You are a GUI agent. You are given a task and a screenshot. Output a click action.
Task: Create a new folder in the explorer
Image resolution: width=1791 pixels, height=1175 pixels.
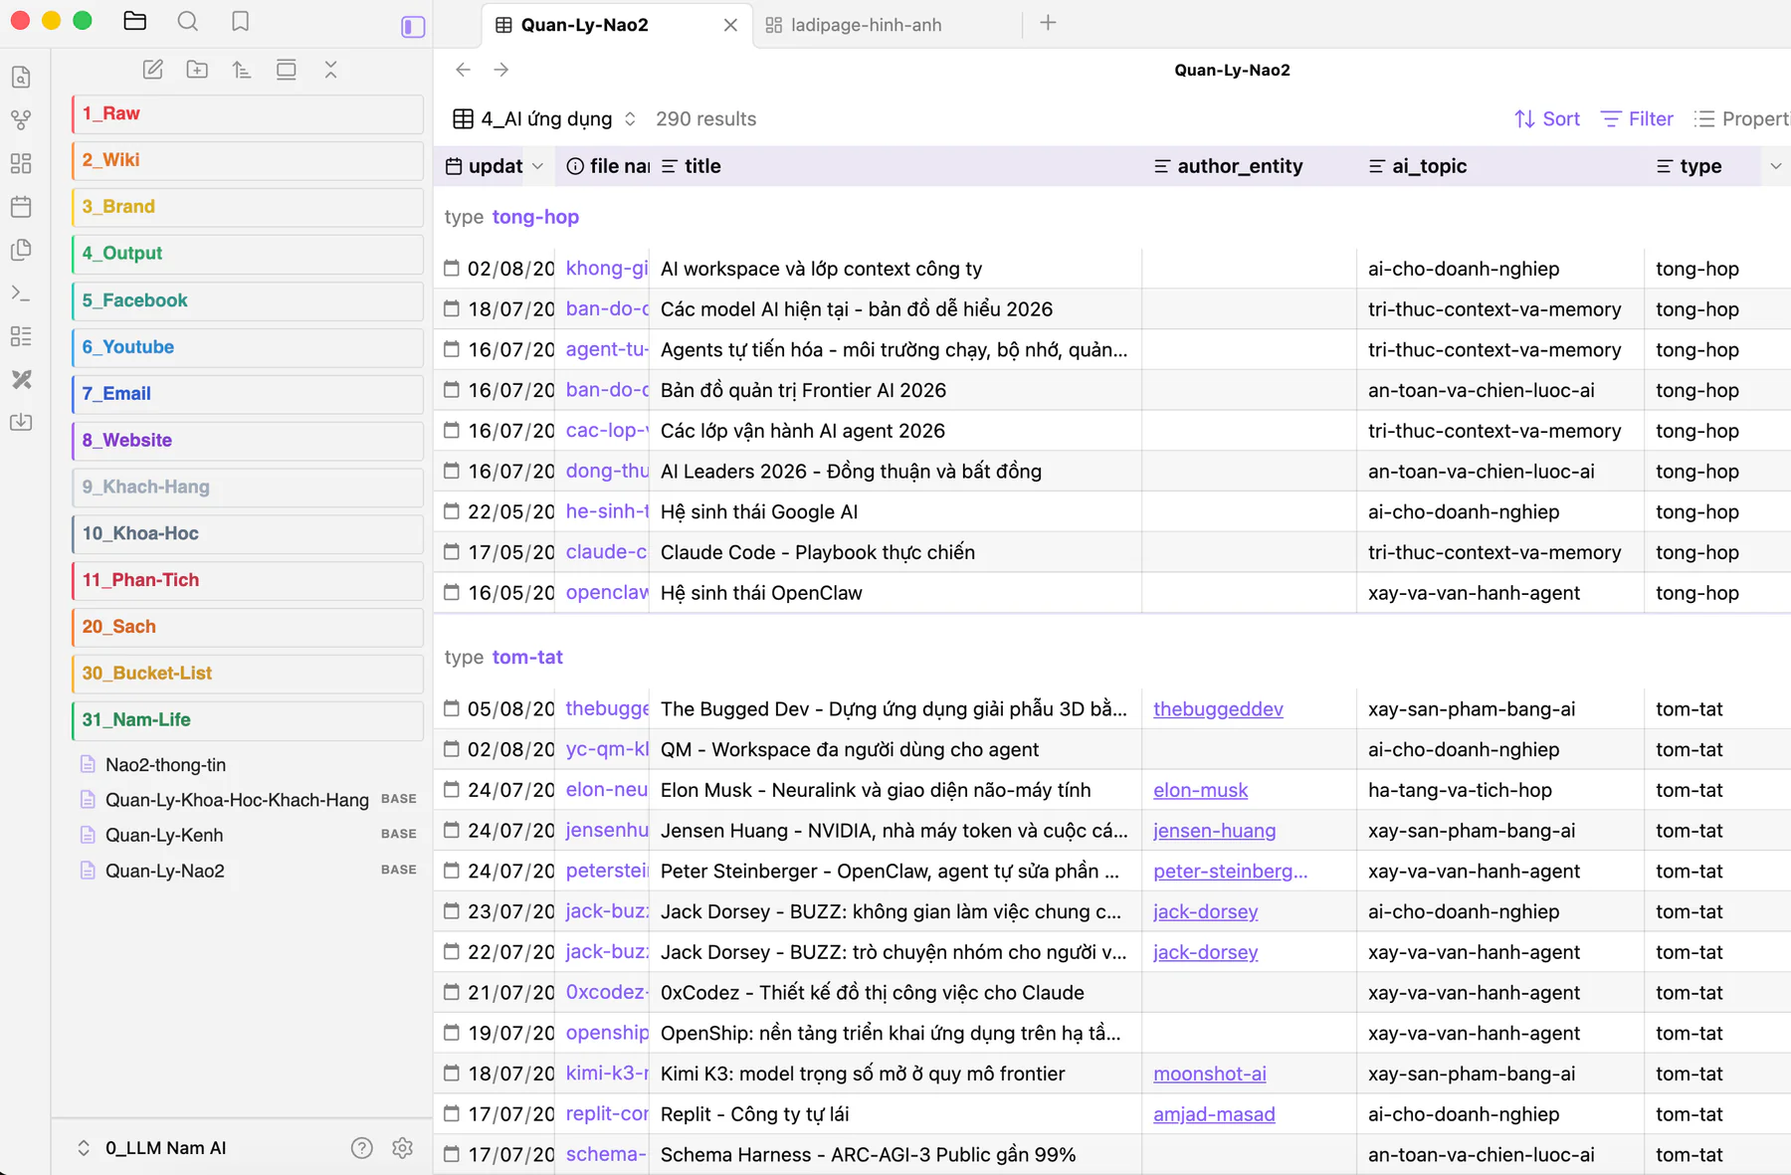197,70
